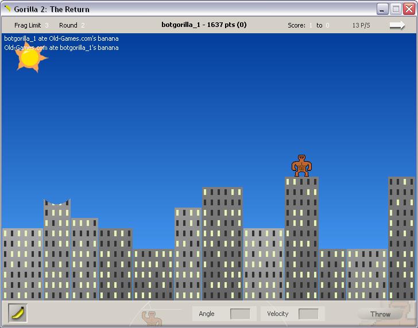This screenshot has height=328, width=418.
Task: Click 'botgorilla_1 - 1637 pts (0)' text
Action: coord(204,25)
